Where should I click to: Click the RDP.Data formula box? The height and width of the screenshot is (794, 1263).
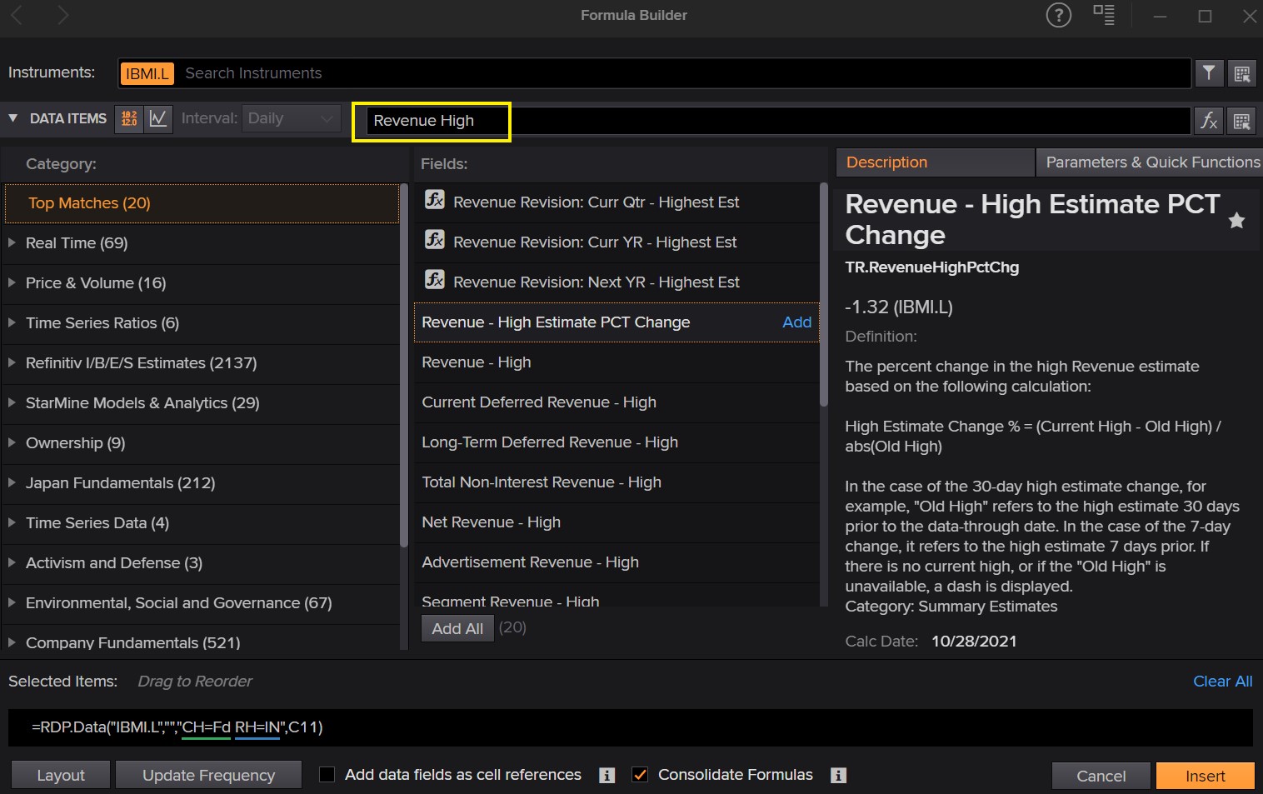[x=630, y=727]
